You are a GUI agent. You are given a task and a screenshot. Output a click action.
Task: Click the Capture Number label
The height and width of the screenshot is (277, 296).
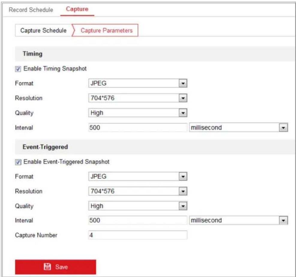tap(36, 235)
